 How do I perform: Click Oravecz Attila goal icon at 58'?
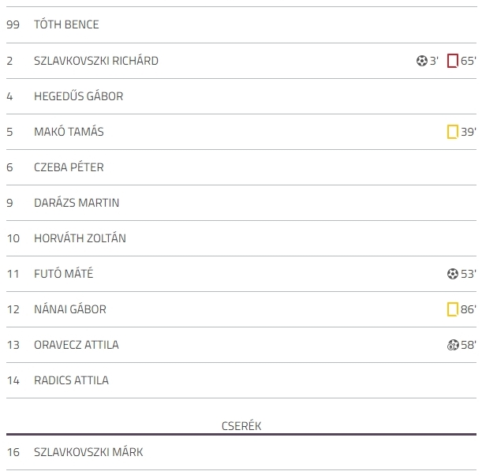point(453,345)
